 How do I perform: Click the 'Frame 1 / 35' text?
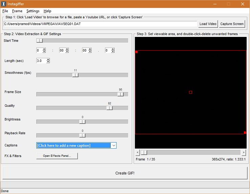pos(145,159)
